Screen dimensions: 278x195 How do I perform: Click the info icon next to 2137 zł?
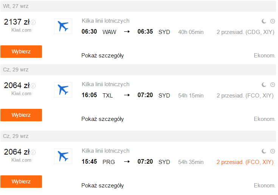[33, 22]
